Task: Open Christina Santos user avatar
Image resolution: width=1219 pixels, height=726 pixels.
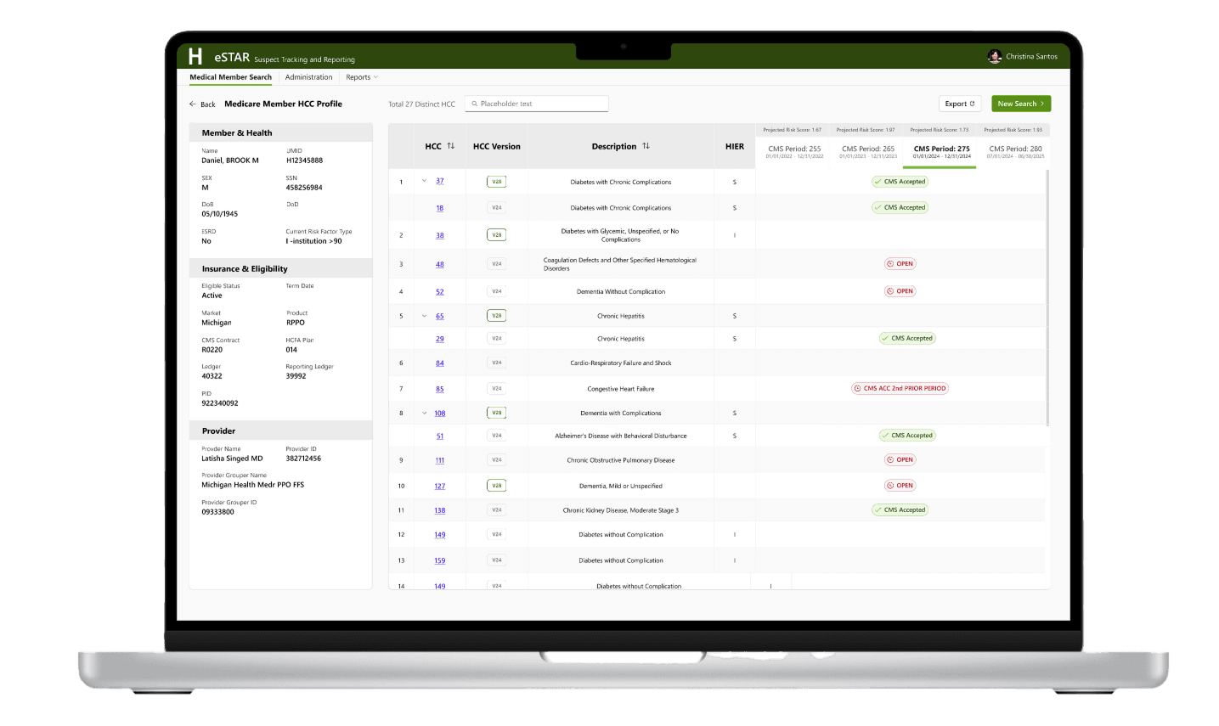Action: pos(994,56)
